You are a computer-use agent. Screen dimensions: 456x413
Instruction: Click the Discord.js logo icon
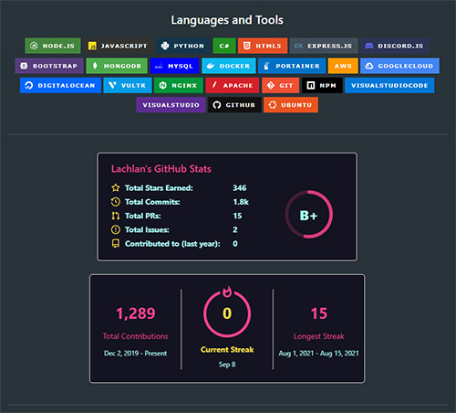[x=369, y=46]
